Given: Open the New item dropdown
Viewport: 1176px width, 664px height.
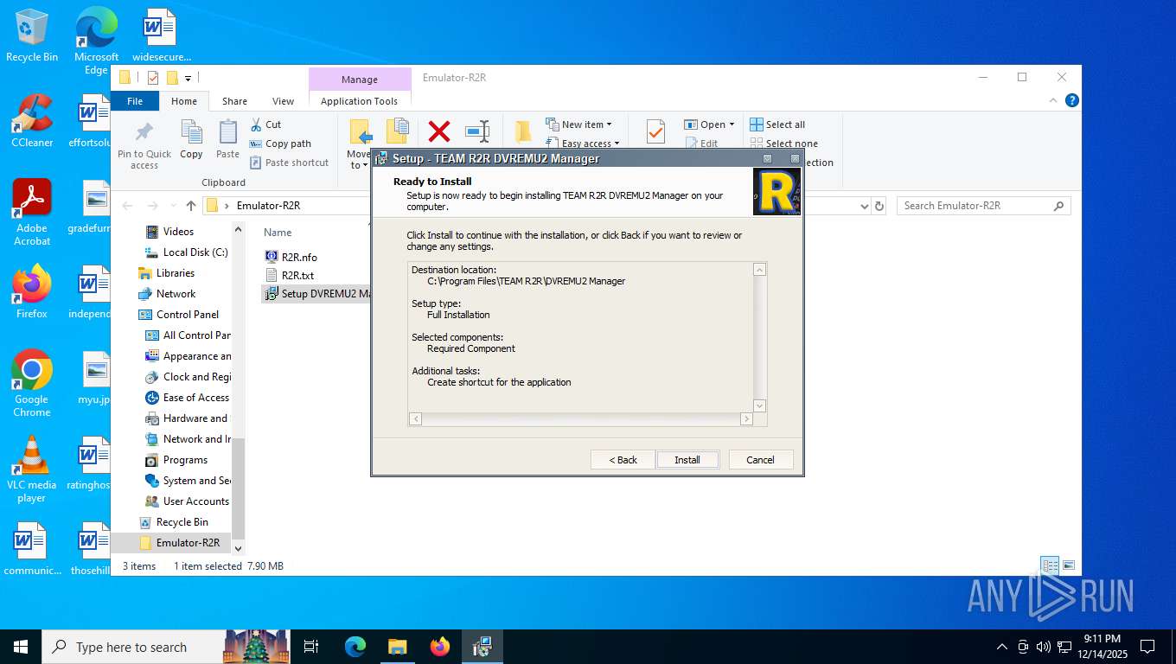Looking at the screenshot, I should (578, 124).
